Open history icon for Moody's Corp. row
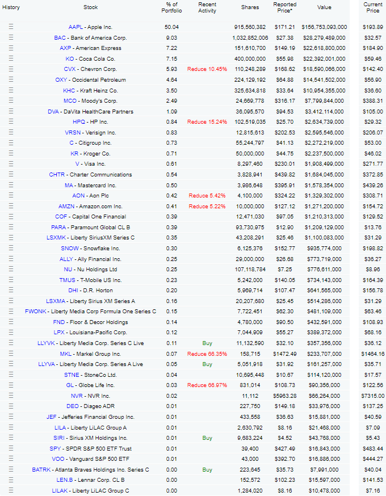 click(11, 100)
